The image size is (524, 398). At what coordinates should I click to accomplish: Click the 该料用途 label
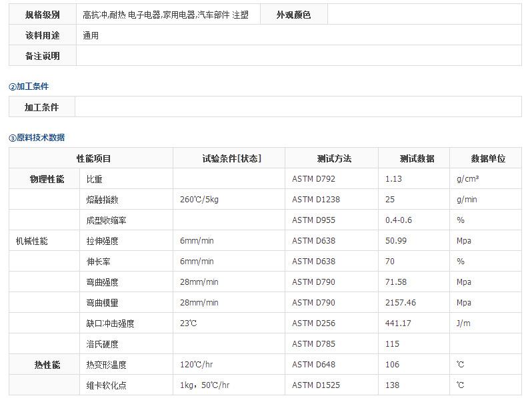click(x=43, y=35)
